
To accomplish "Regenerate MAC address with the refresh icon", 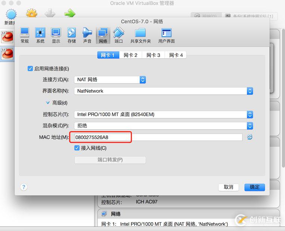I will [x=250, y=137].
